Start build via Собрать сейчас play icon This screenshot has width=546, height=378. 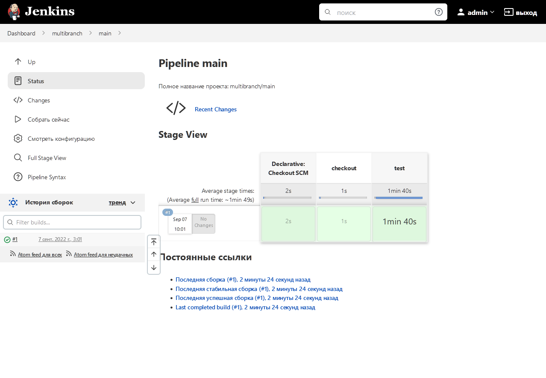pos(18,119)
